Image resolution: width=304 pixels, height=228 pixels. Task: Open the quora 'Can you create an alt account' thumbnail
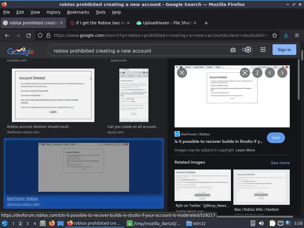[134, 95]
